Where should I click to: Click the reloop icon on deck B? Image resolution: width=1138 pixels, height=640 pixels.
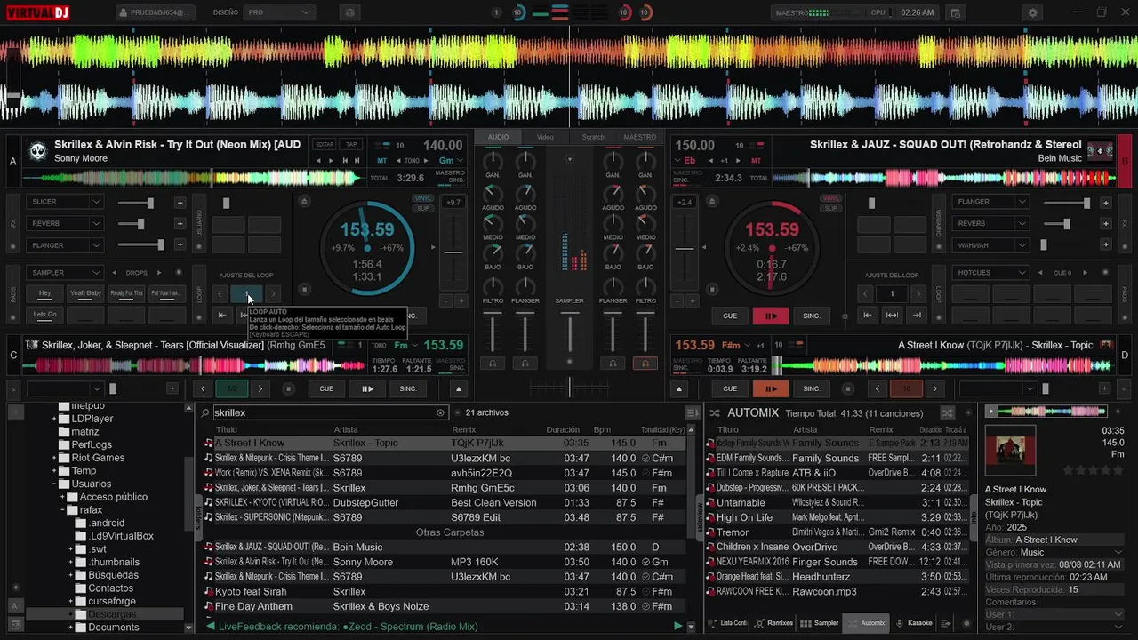pyautogui.click(x=892, y=315)
